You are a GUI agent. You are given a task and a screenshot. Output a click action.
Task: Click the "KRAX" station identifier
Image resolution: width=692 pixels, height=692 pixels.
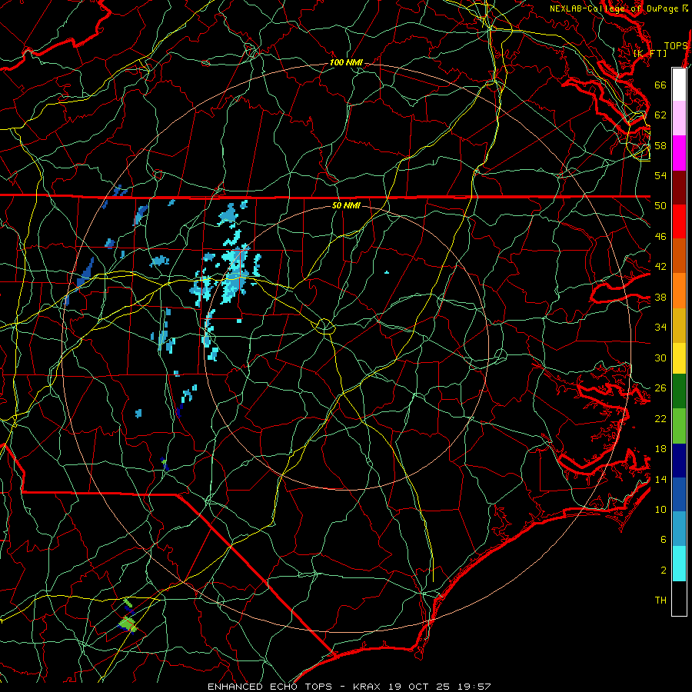(x=368, y=687)
